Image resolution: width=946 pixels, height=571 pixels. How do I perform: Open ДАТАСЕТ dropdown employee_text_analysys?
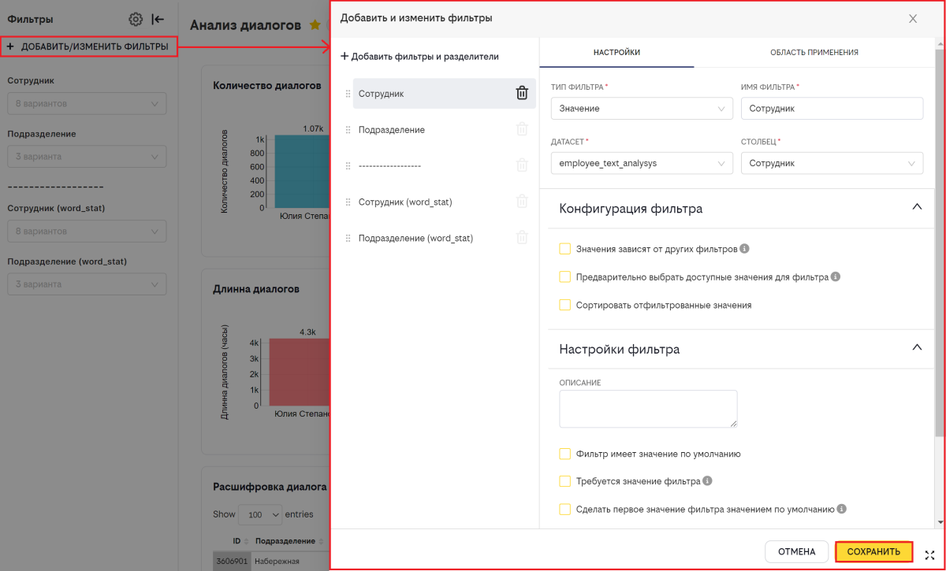point(642,163)
